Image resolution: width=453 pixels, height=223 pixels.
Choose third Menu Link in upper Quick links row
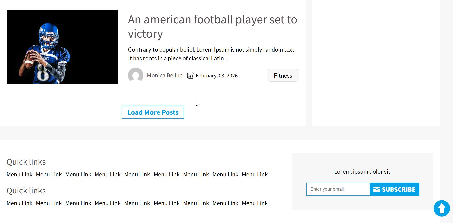[x=78, y=174]
